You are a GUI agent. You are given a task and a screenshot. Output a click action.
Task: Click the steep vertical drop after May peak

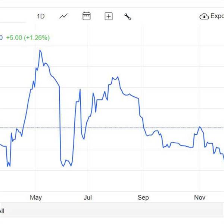[x=60, y=123]
